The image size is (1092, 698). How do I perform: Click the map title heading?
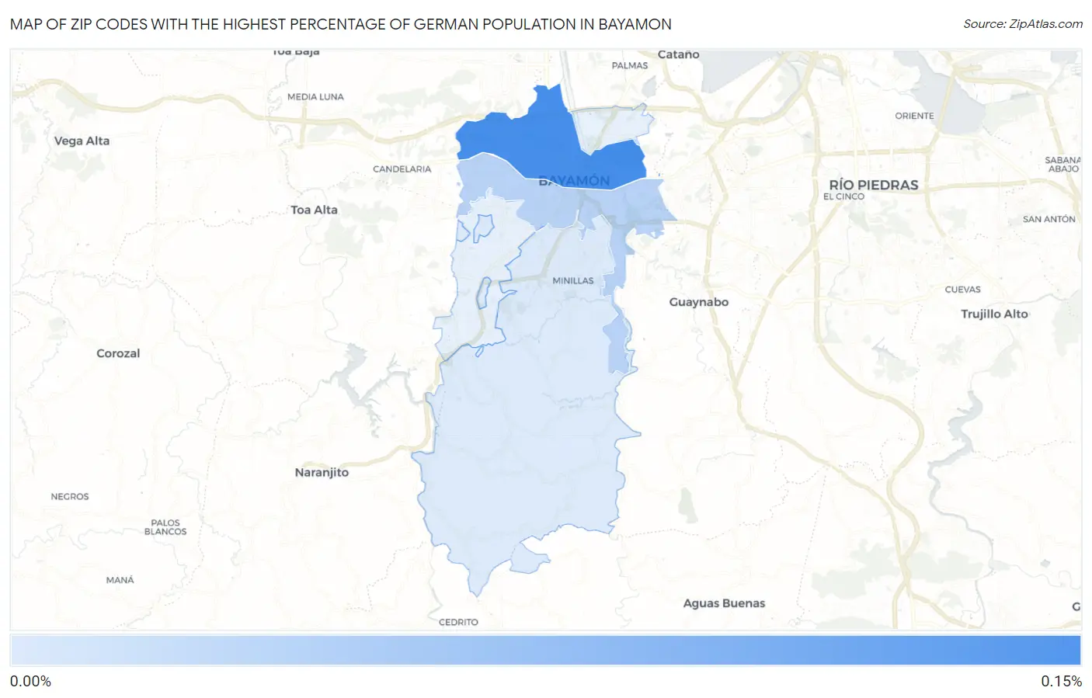point(341,24)
